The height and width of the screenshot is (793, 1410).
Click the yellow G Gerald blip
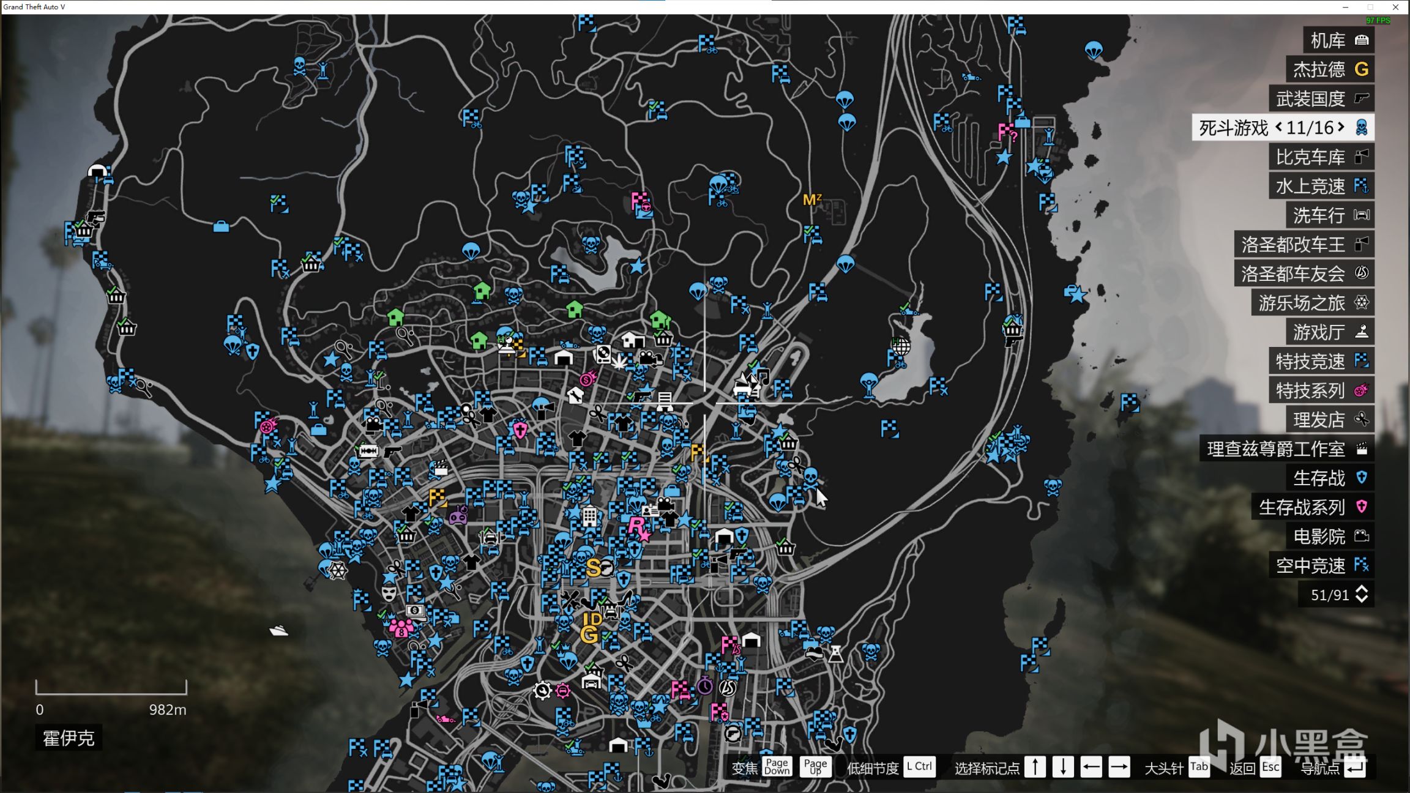589,635
